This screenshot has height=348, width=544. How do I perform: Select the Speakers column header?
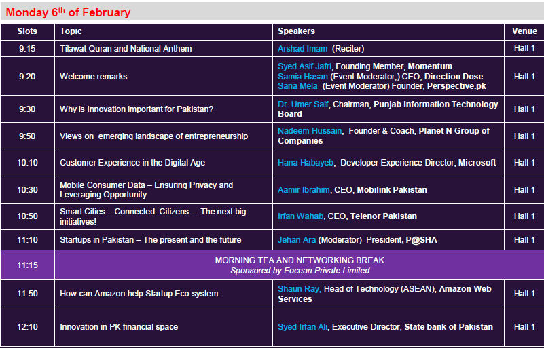pos(296,31)
